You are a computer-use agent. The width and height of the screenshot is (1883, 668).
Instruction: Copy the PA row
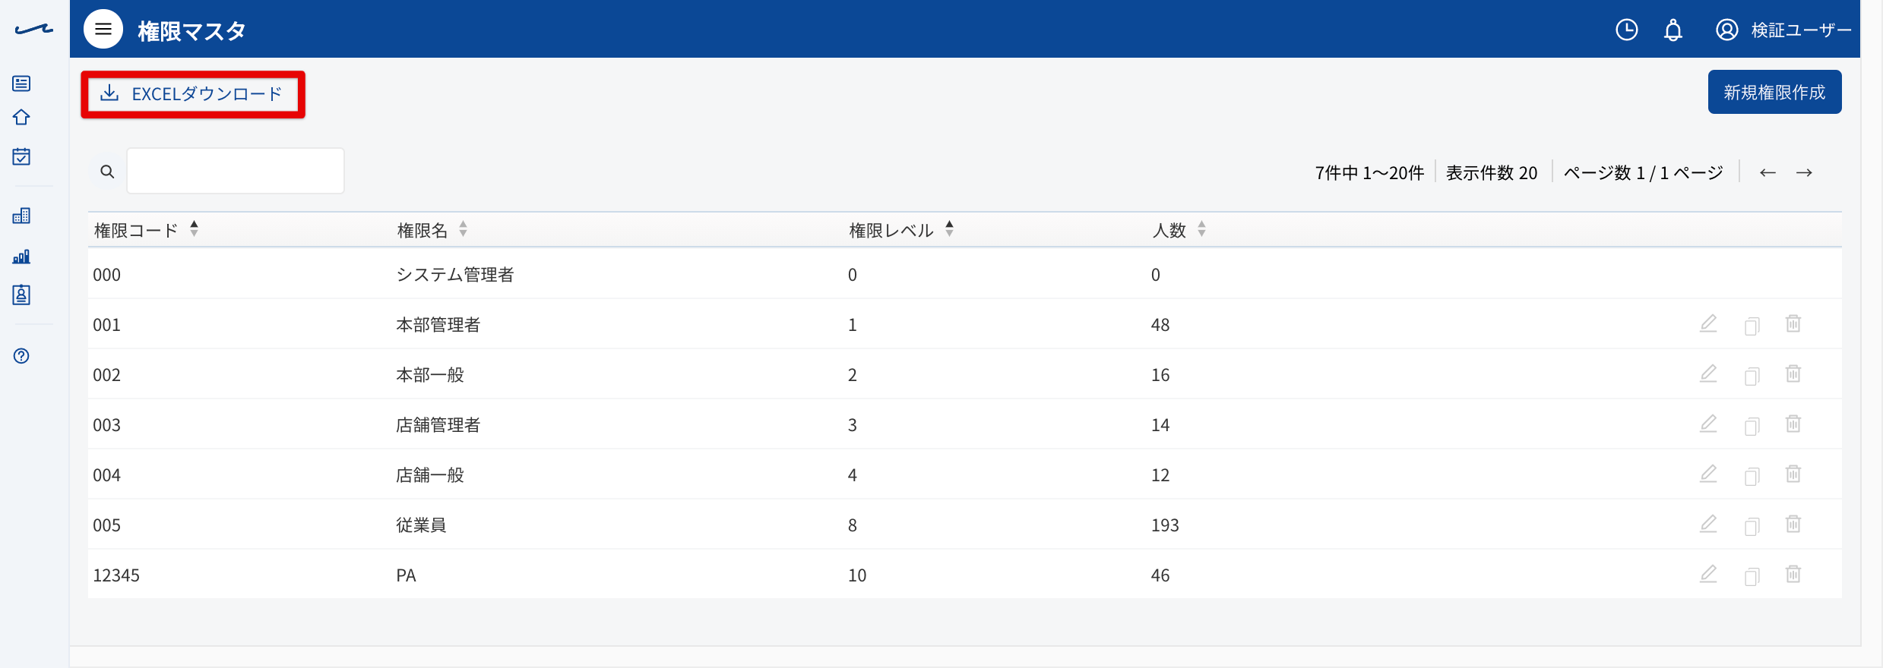coord(1752,576)
